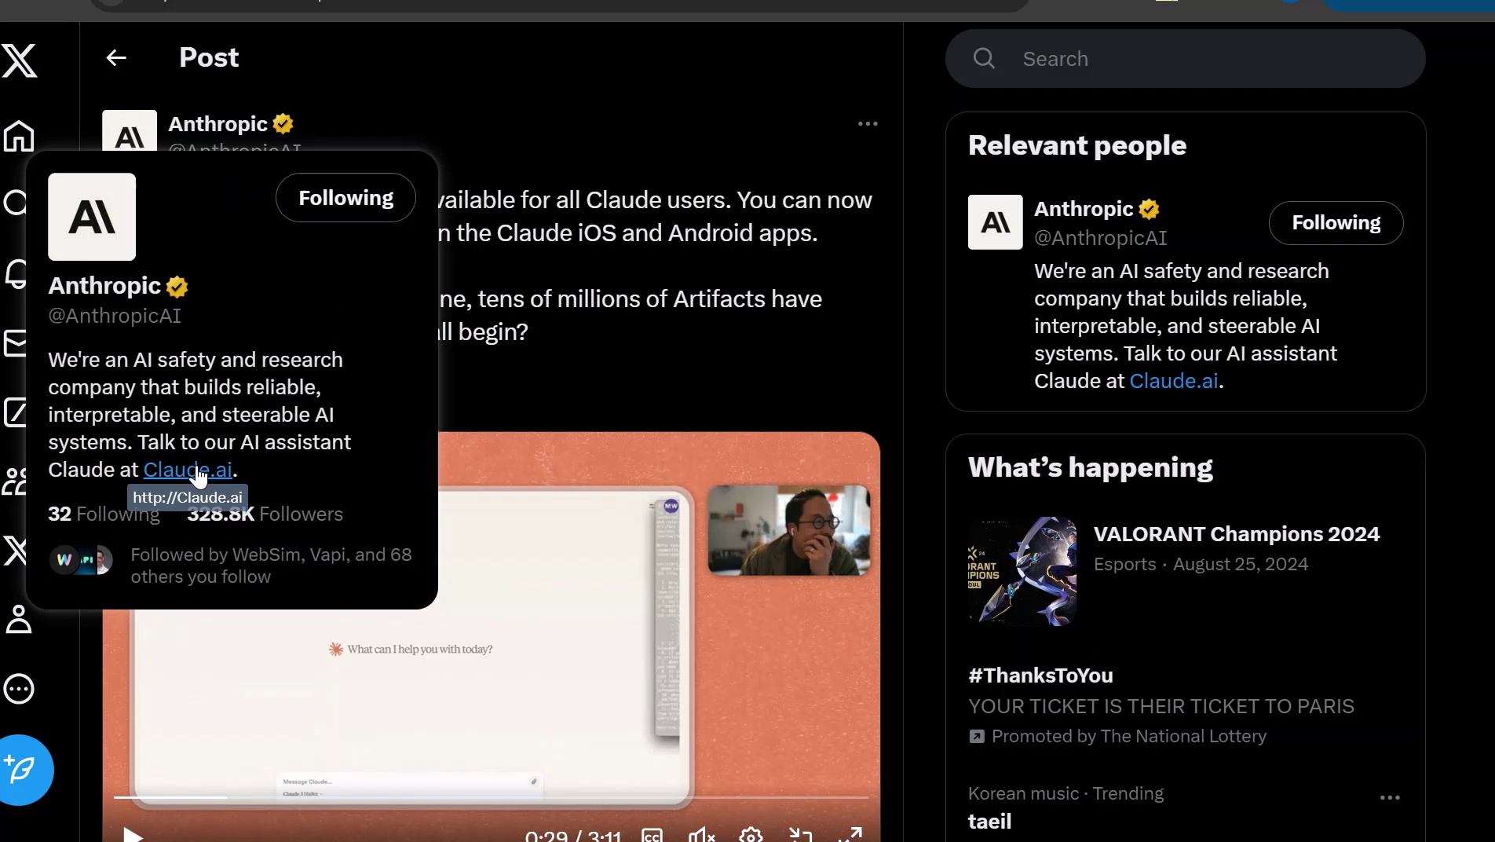Click What's happening heading
1495x842 pixels.
coord(1090,468)
